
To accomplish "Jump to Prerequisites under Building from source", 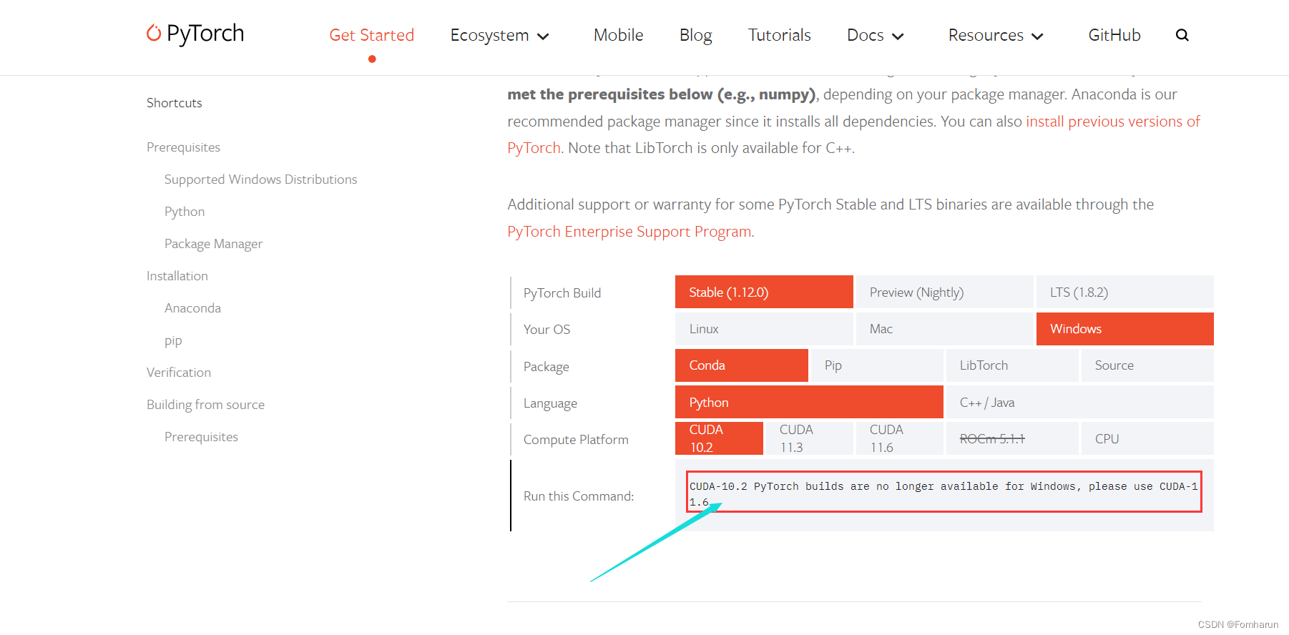I will (201, 437).
